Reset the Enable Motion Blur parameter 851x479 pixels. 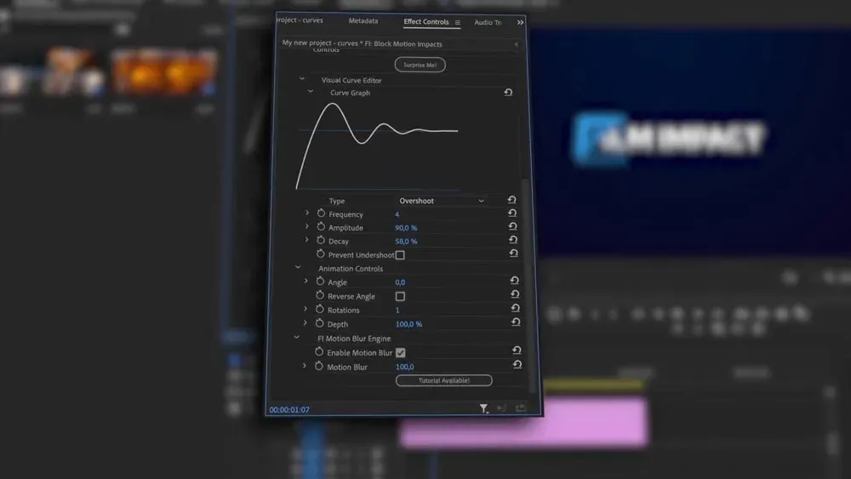[517, 351]
